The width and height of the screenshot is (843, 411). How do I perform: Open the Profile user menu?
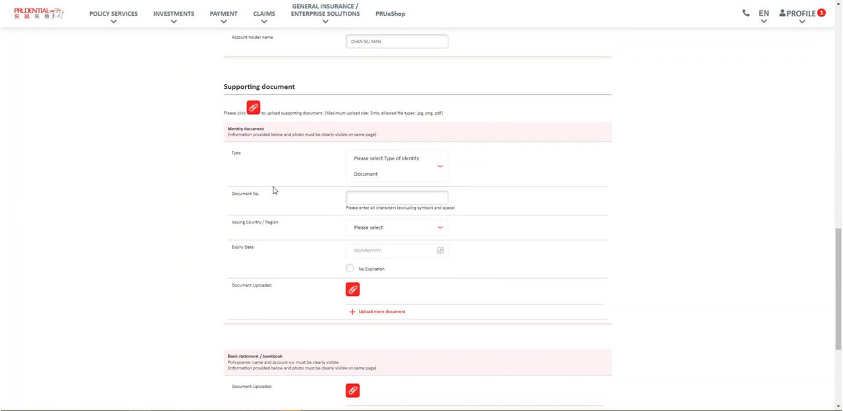(797, 13)
